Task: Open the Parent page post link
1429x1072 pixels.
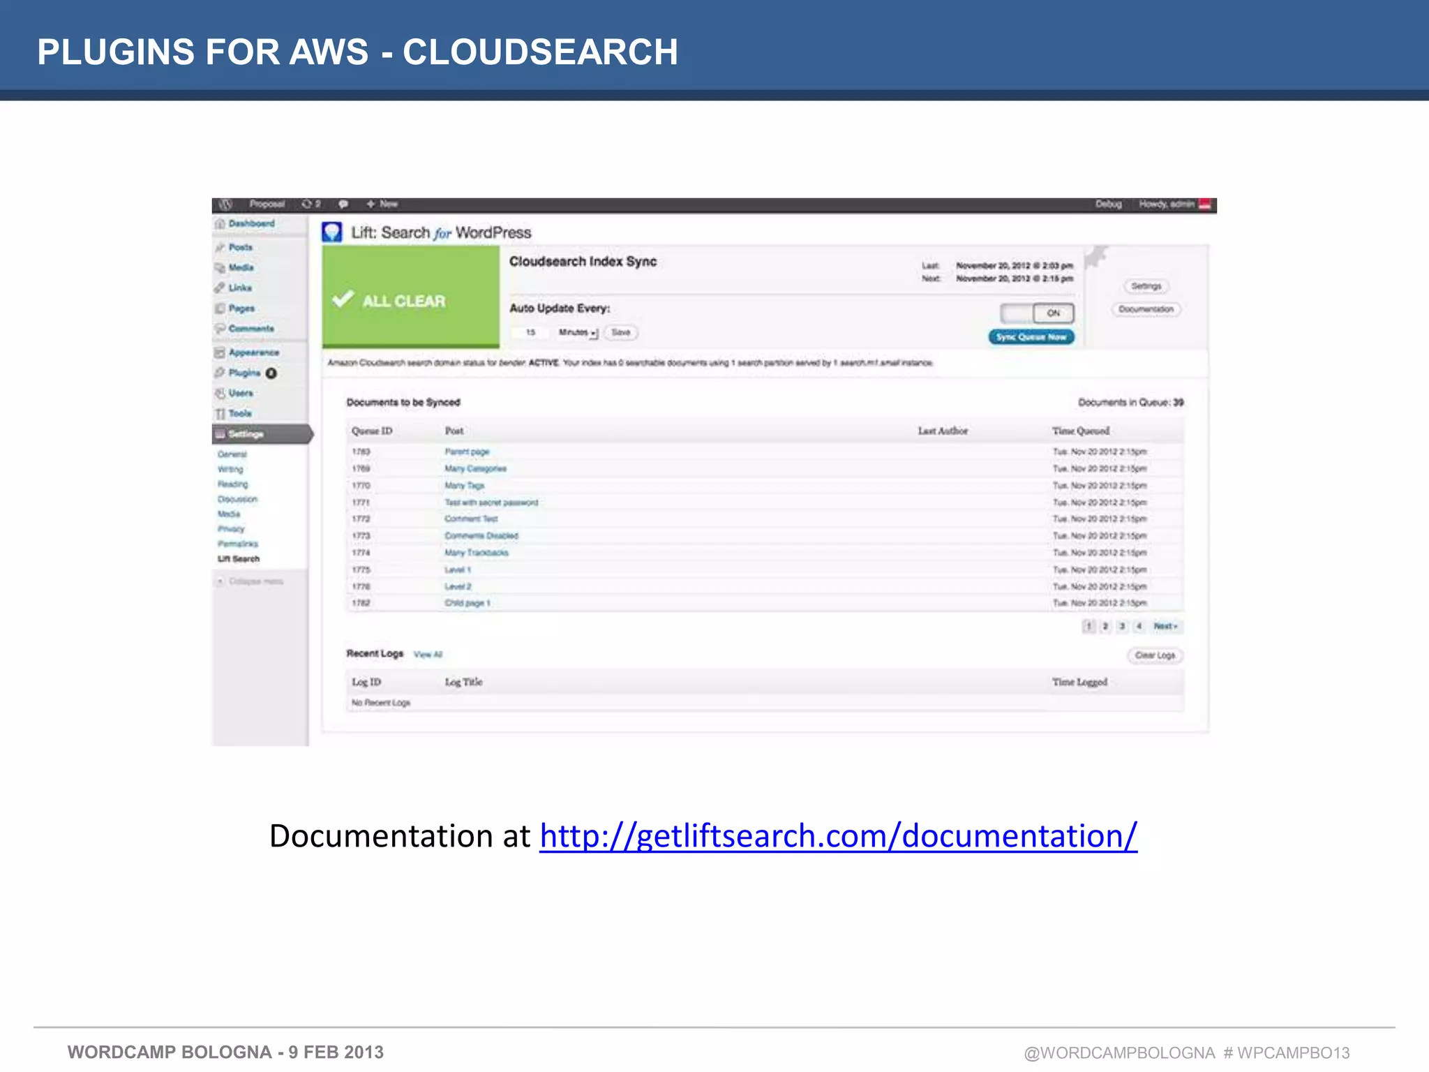Action: [467, 452]
